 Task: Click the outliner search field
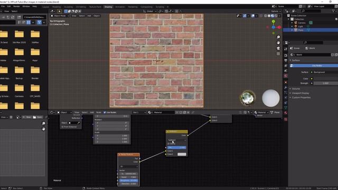pos(312,11)
